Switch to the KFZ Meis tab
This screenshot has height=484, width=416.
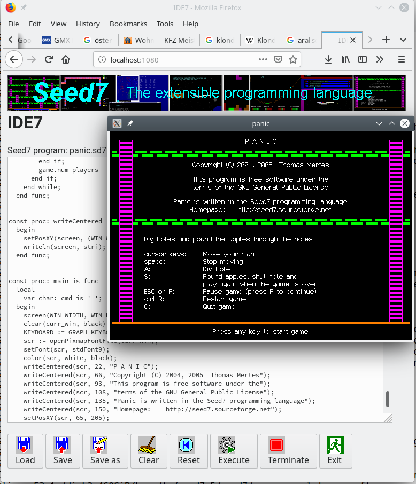[x=179, y=40]
